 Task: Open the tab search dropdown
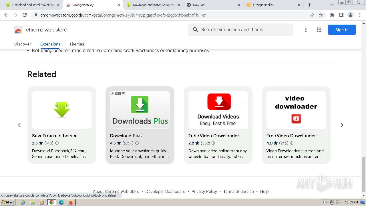coord(332,5)
